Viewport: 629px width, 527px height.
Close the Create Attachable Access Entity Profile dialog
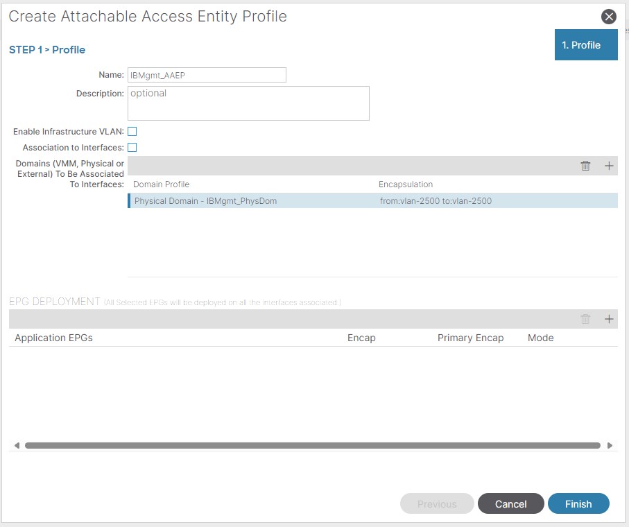pos(608,17)
